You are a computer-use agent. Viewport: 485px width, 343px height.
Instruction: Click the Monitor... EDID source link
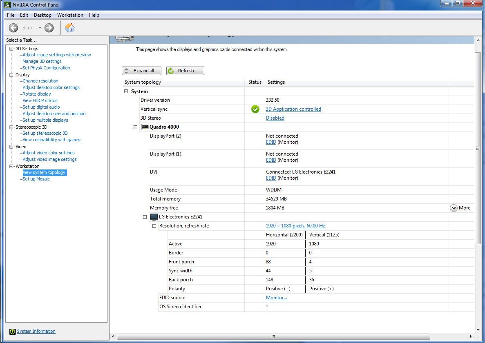click(277, 298)
